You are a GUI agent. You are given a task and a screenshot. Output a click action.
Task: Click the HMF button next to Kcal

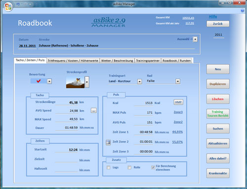(x=178, y=102)
